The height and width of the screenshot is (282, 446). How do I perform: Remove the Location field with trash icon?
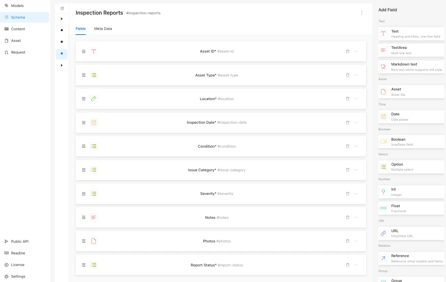pyautogui.click(x=347, y=99)
